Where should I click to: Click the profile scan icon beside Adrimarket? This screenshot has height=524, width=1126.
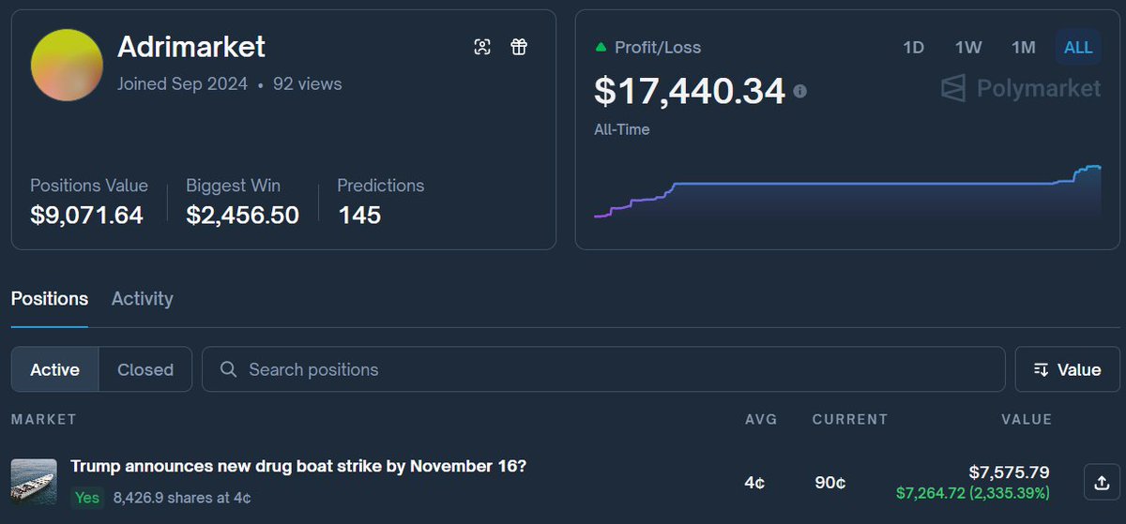[482, 47]
